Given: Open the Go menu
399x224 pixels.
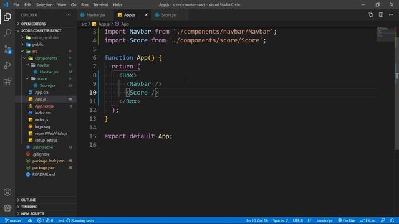Looking at the screenshot, I should tap(74, 5).
